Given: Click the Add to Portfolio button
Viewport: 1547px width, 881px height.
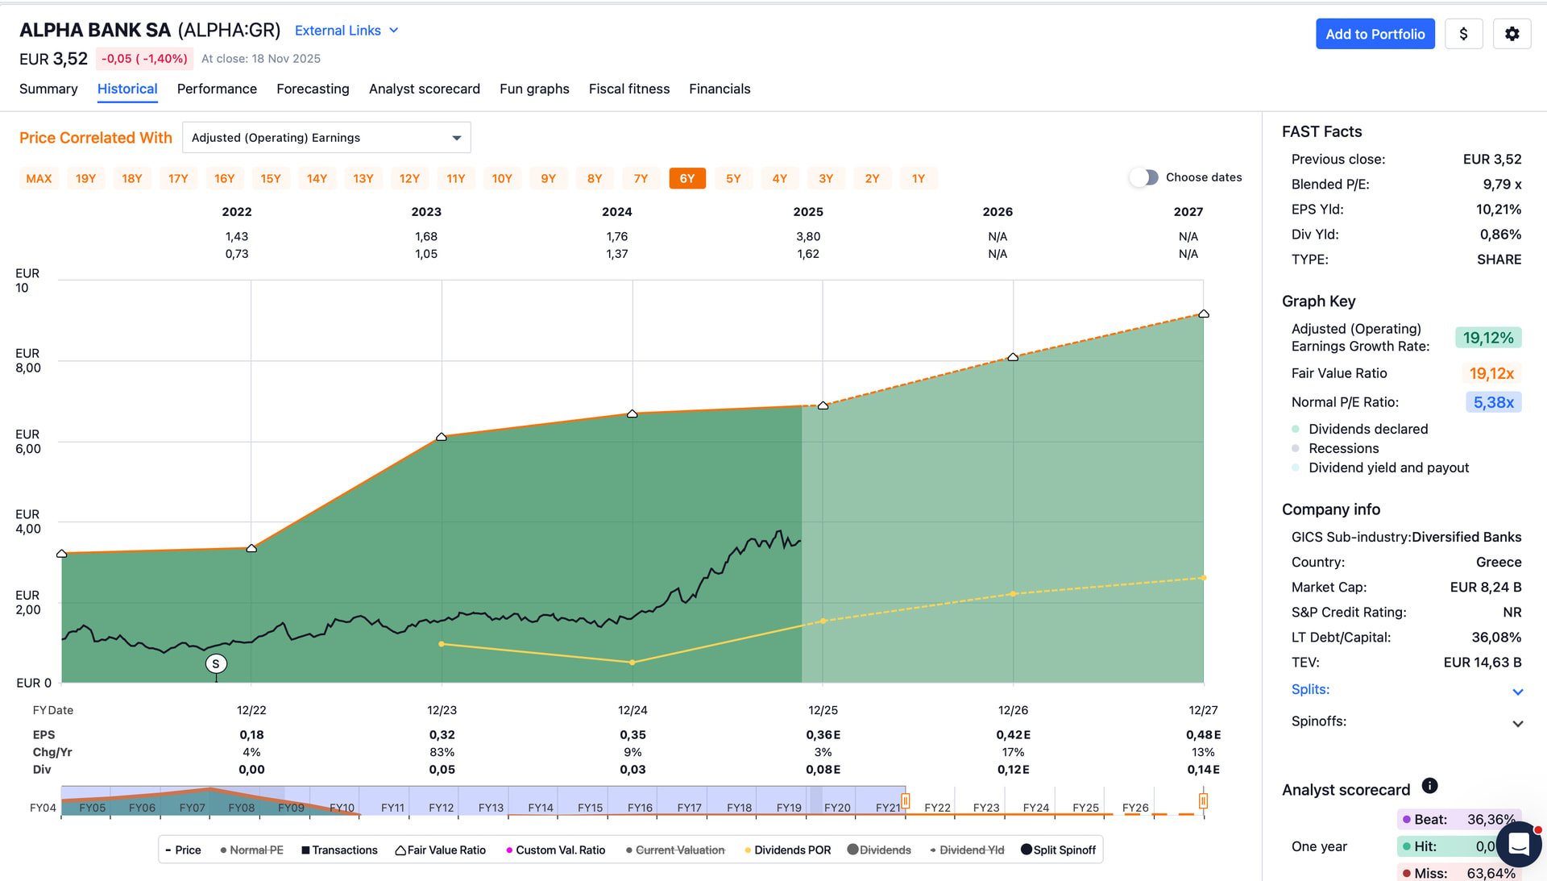Looking at the screenshot, I should coord(1375,34).
